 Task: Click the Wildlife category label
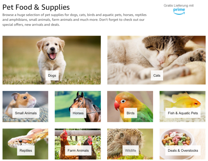(x=131, y=150)
